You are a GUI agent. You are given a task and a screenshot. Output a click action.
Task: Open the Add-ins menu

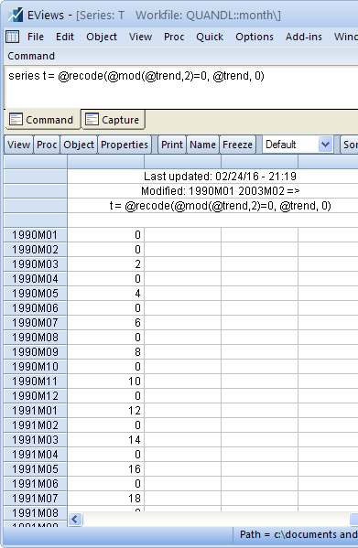coord(303,37)
